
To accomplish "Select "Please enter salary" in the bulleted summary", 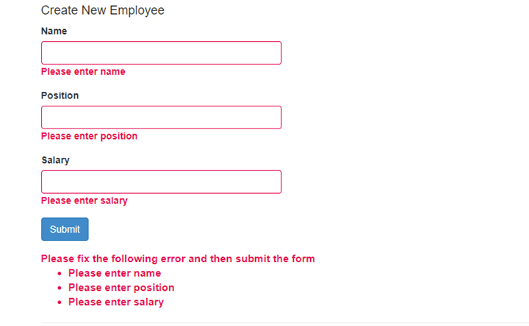I will click(116, 302).
